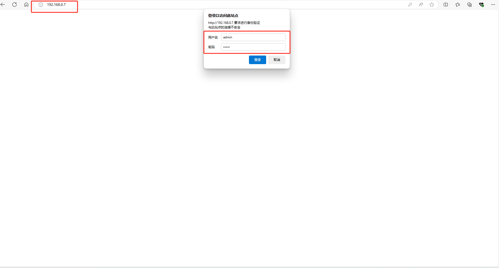Click the browser essentials heart icon
Viewport: 499px width, 268px height.
[x=481, y=5]
